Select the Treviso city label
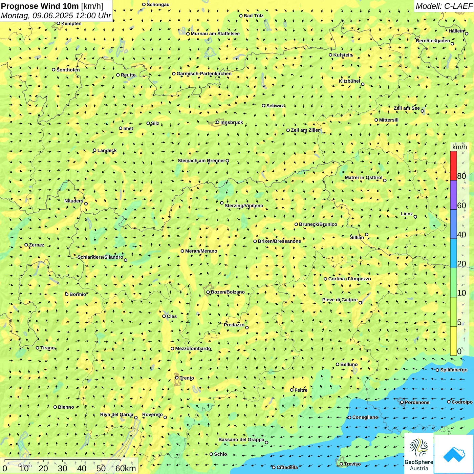 (x=352, y=464)
